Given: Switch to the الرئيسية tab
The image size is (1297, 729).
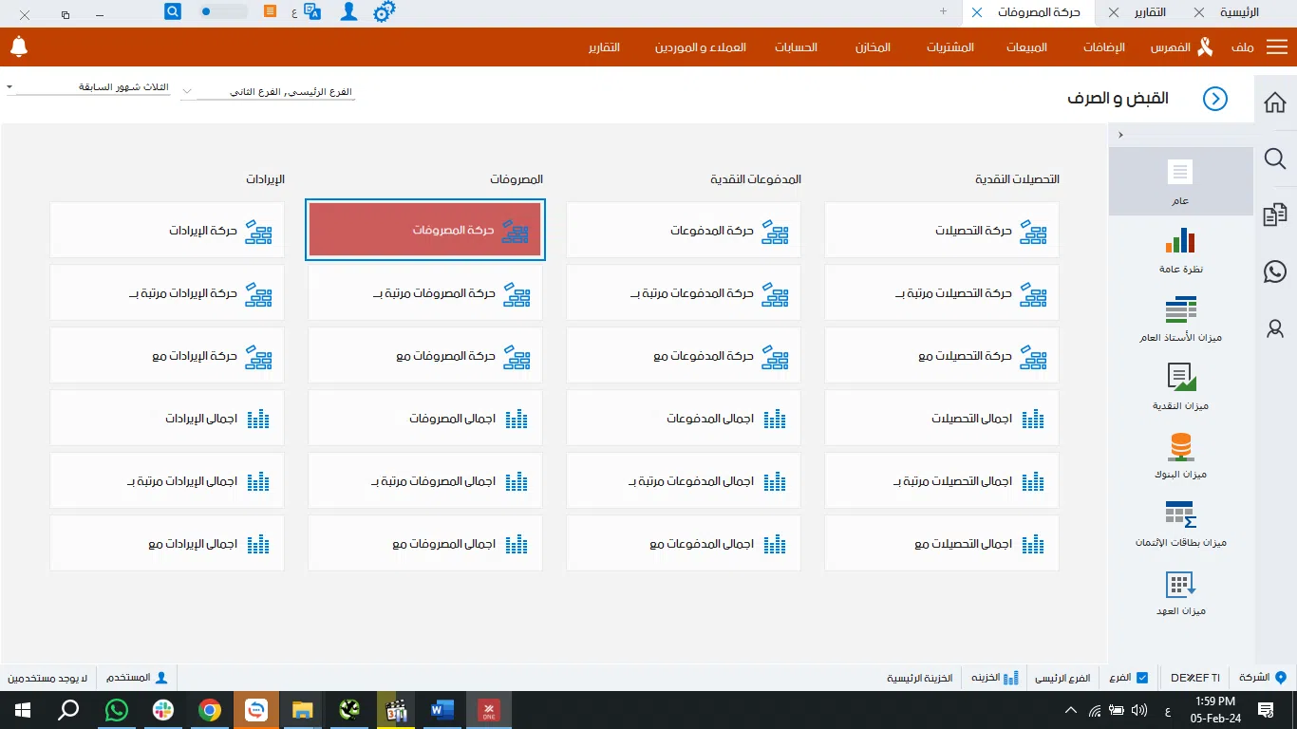Looking at the screenshot, I should pos(1238,12).
